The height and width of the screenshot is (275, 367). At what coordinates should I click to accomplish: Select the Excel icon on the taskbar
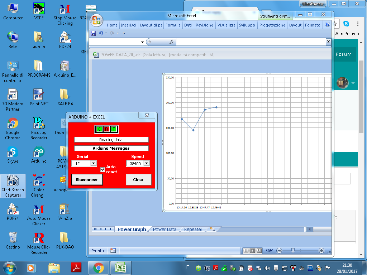pos(121,267)
